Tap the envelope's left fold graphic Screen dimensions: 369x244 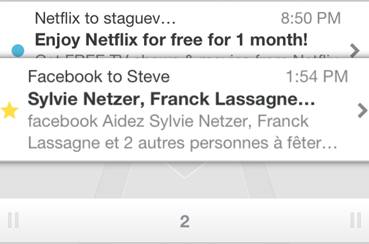coord(113,180)
